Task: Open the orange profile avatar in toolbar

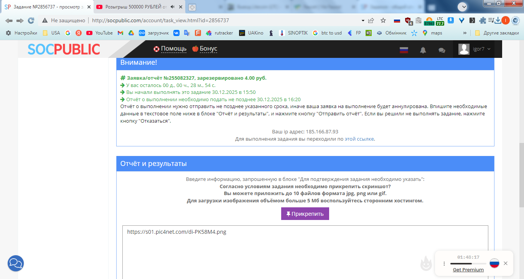Action: pos(506,21)
